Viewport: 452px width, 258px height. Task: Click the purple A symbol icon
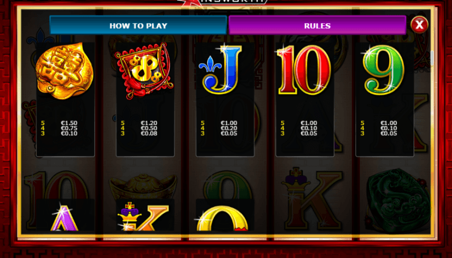(64, 217)
